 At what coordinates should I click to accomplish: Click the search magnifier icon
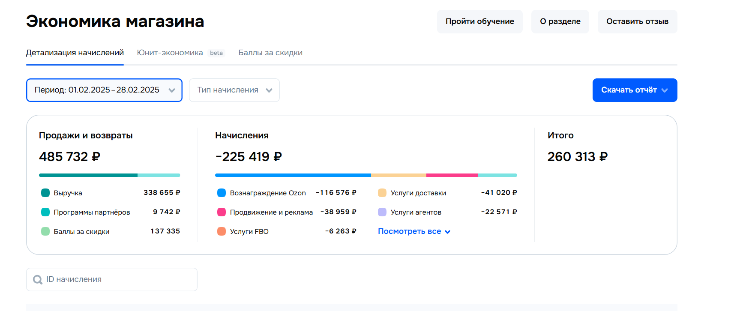click(x=38, y=280)
